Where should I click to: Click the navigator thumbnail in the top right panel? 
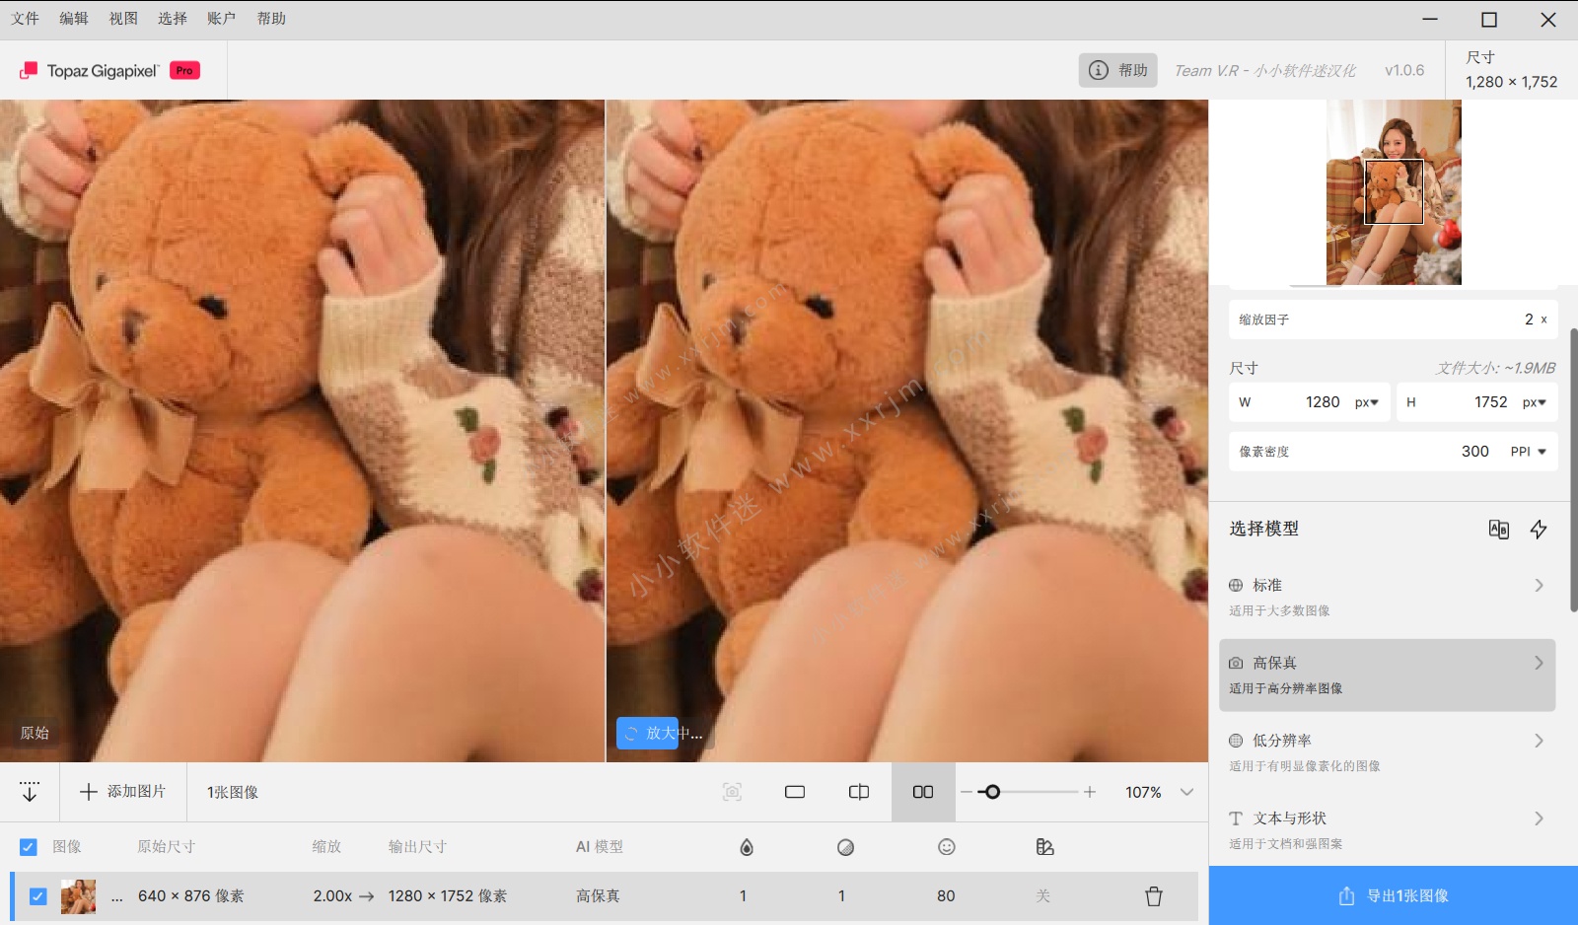point(1393,192)
